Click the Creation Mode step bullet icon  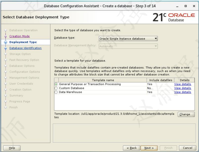[x=6, y=36]
